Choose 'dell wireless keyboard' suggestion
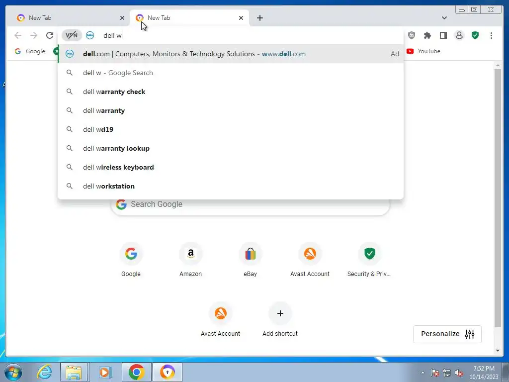 click(x=231, y=167)
